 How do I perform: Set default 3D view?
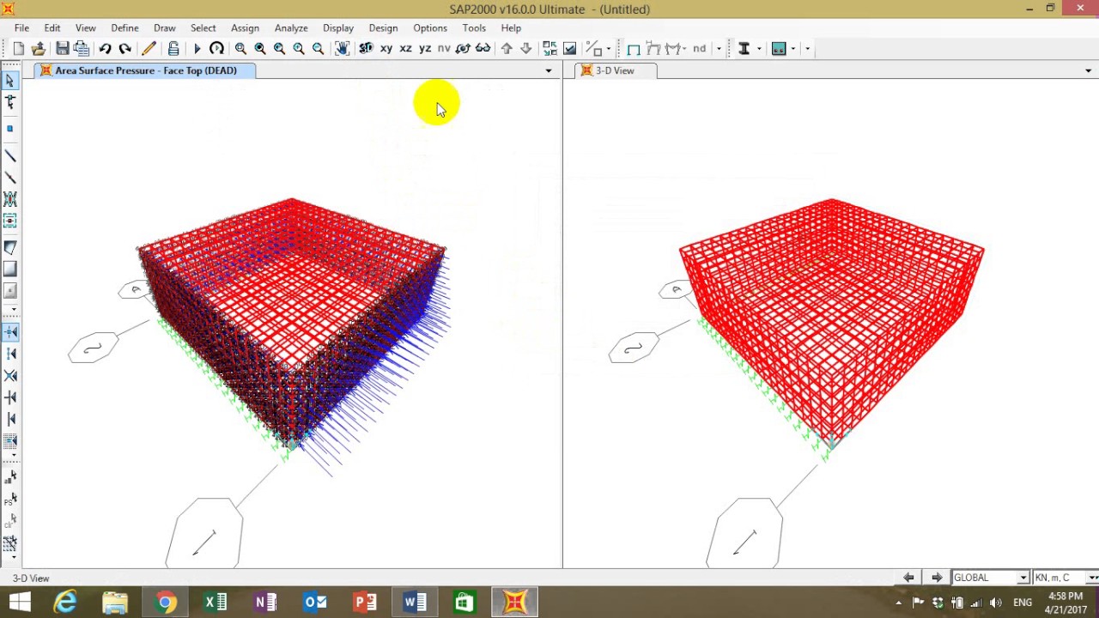tap(367, 49)
